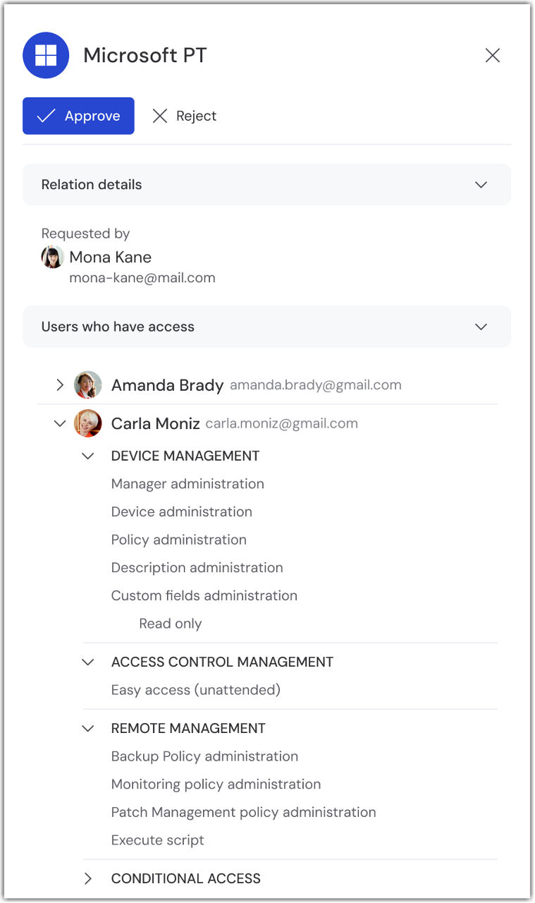The width and height of the screenshot is (535, 903).
Task: Collapse the Relation details section
Action: [x=481, y=185]
